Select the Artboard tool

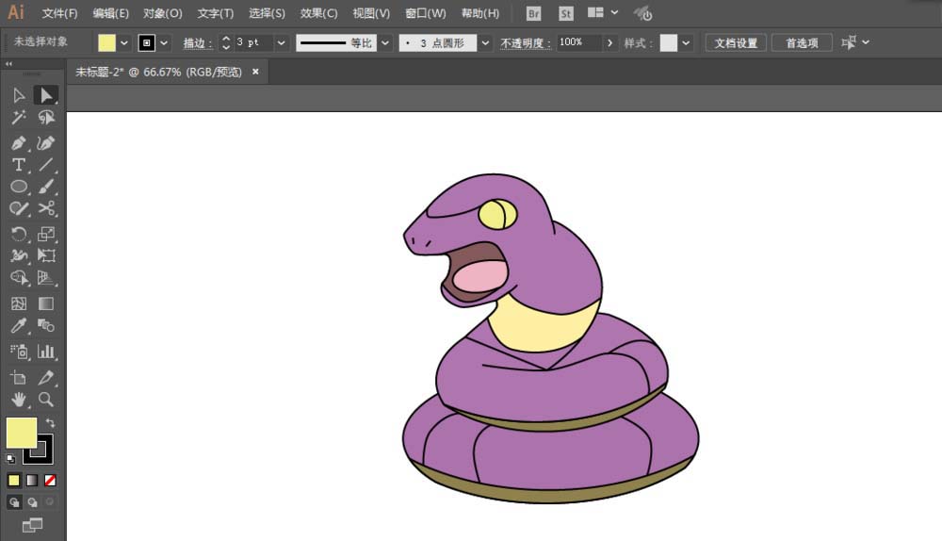click(19, 378)
